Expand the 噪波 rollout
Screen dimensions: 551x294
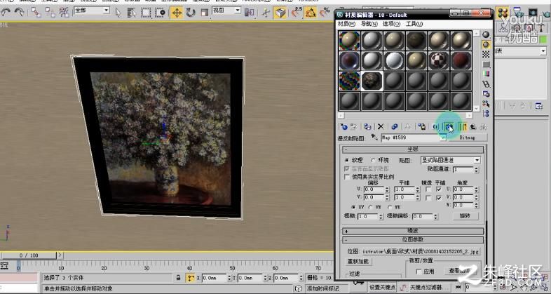click(x=413, y=231)
